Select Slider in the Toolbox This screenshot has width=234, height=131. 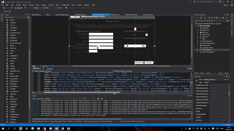click(x=12, y=96)
